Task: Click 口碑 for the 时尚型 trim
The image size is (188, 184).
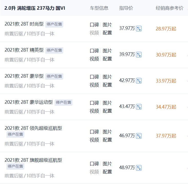Action: coord(94,25)
